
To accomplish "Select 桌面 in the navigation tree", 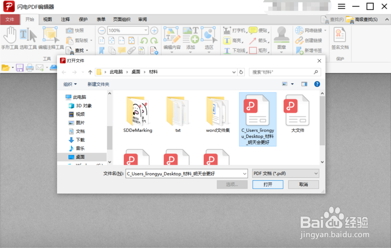I will coord(77,157).
